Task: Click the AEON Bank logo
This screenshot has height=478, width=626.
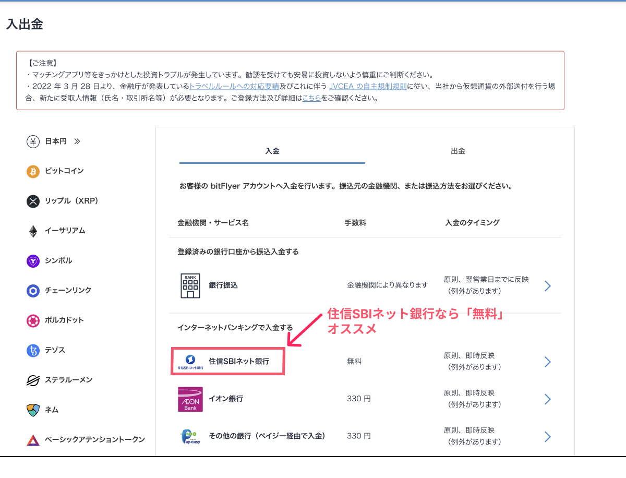Action: [x=190, y=399]
